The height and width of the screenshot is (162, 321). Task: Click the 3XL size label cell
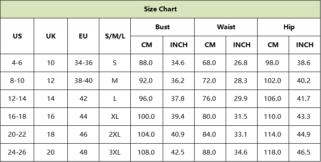point(115,152)
